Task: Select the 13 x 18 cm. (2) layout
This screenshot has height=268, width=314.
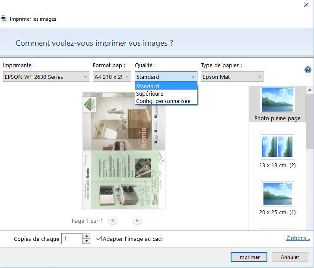Action: point(277,151)
